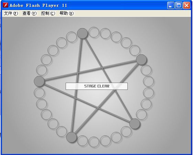This screenshot has height=155, width=193.
Task: Maximize the Flash Player window
Action: 179,5
